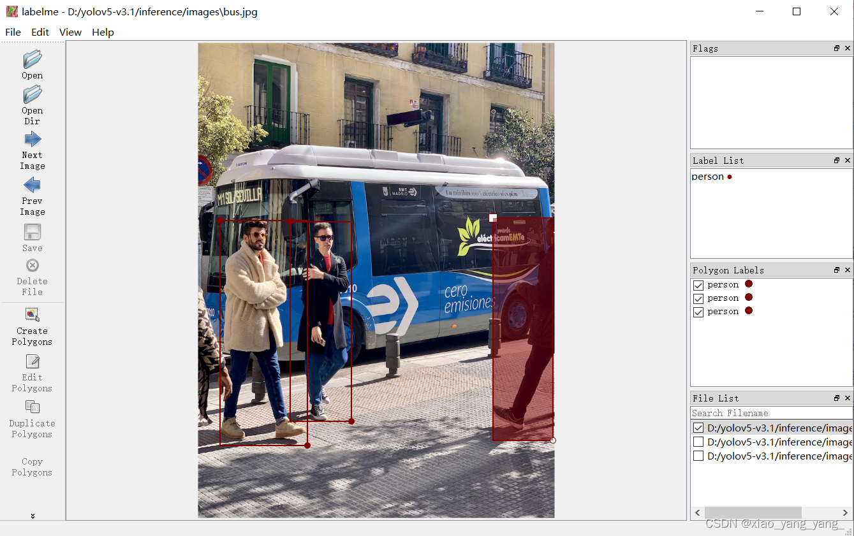Close the File List panel
This screenshot has height=536, width=854.
point(848,398)
